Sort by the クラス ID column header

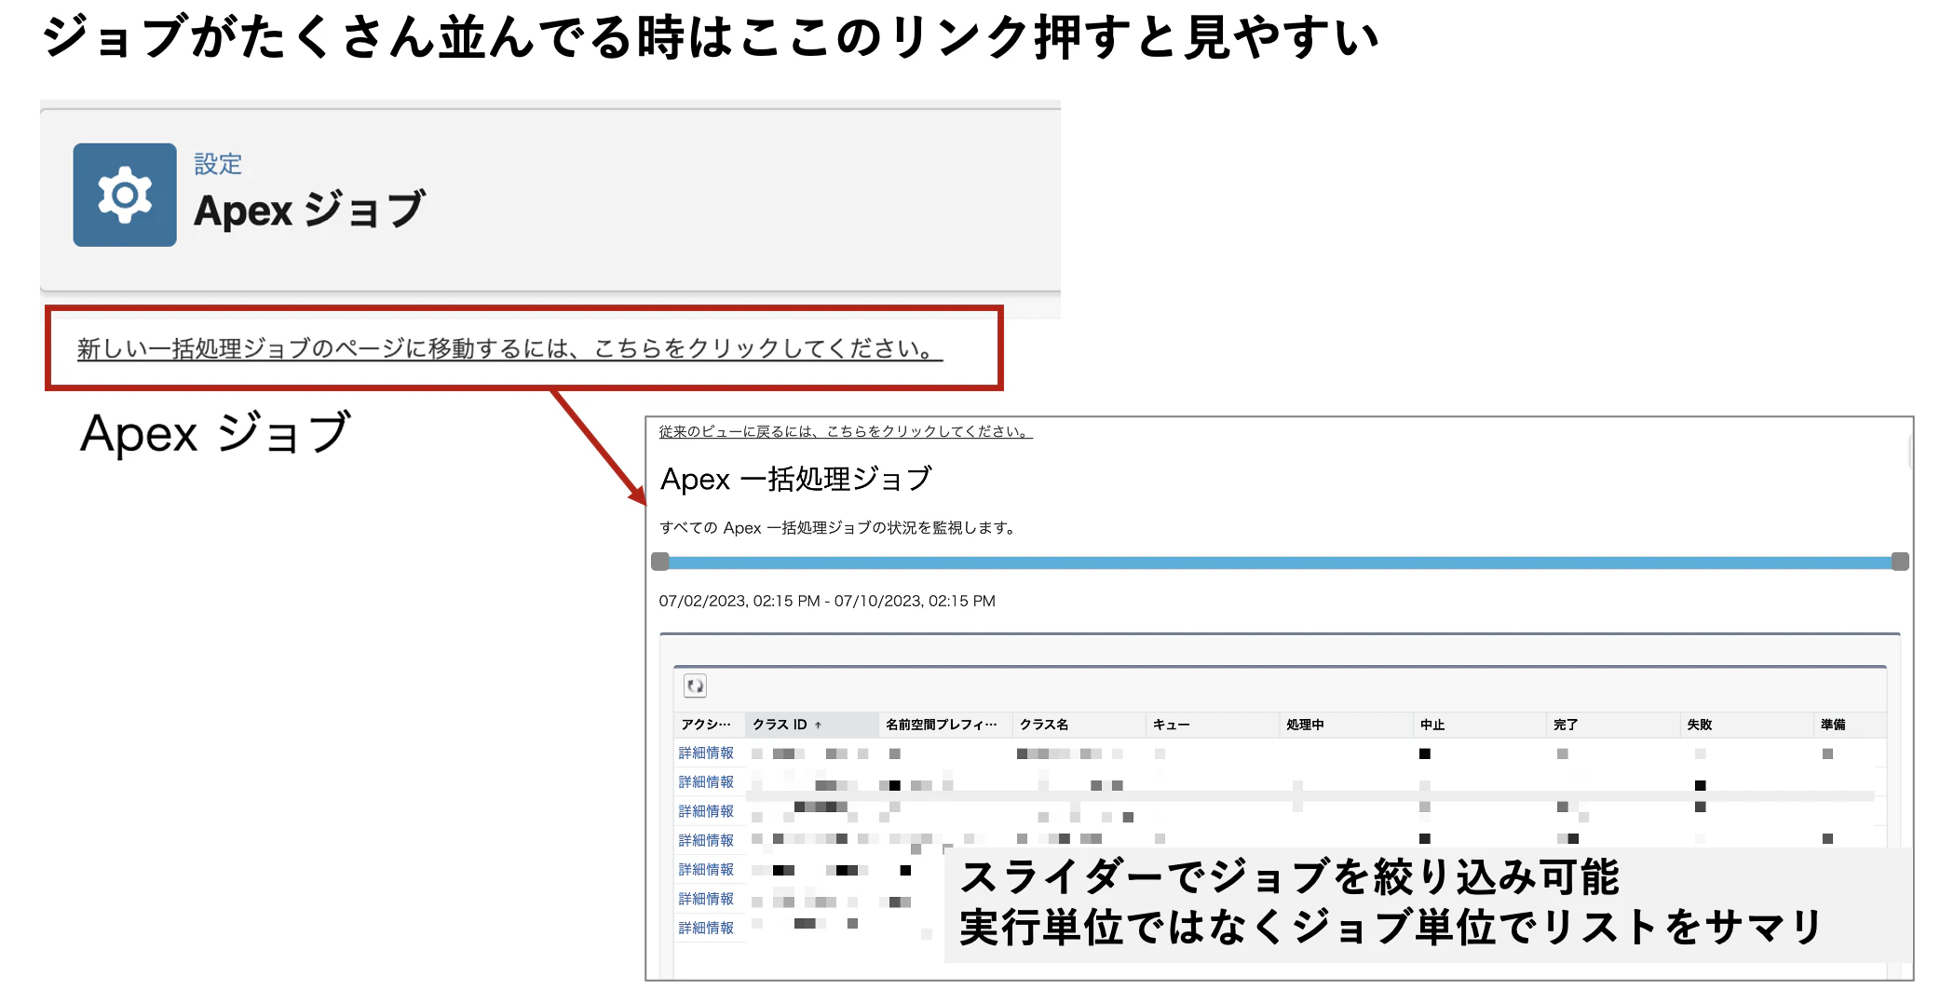coord(811,725)
